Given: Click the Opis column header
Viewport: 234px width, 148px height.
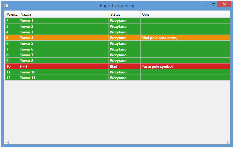Looking at the screenshot, I should 185,14.
